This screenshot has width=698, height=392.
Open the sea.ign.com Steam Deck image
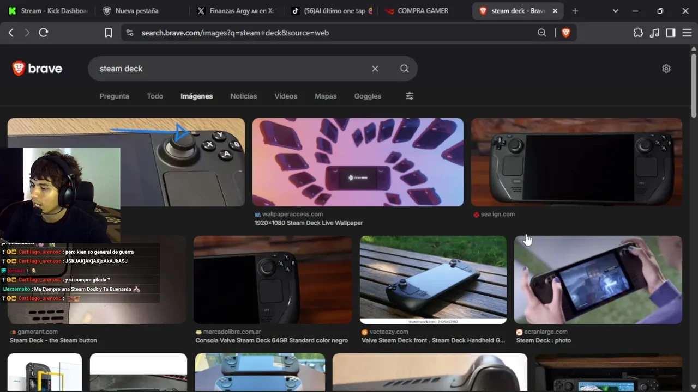(576, 162)
